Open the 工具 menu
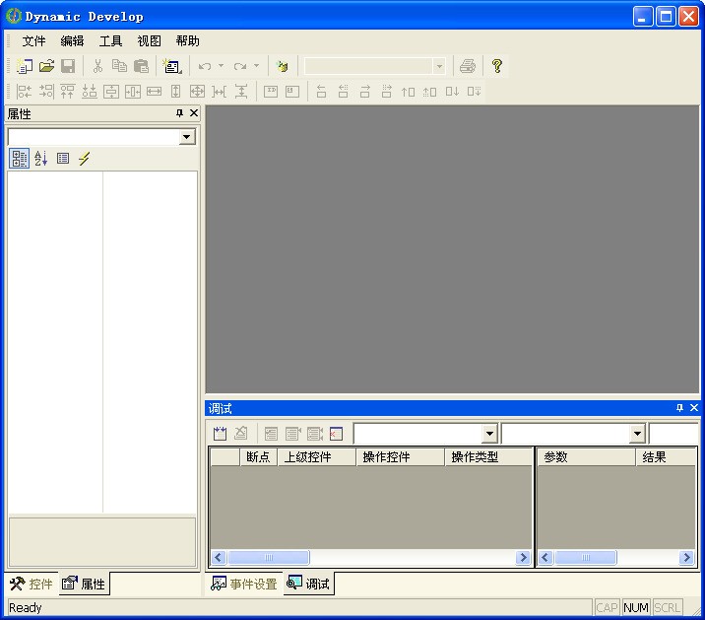705x620 pixels. coord(110,41)
